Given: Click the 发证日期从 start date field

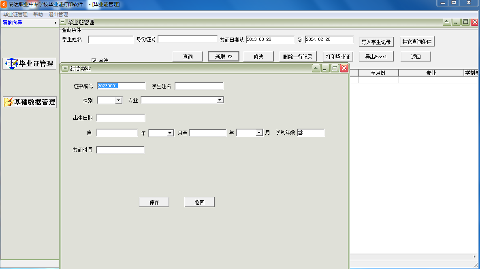Looking at the screenshot, I should point(270,39).
